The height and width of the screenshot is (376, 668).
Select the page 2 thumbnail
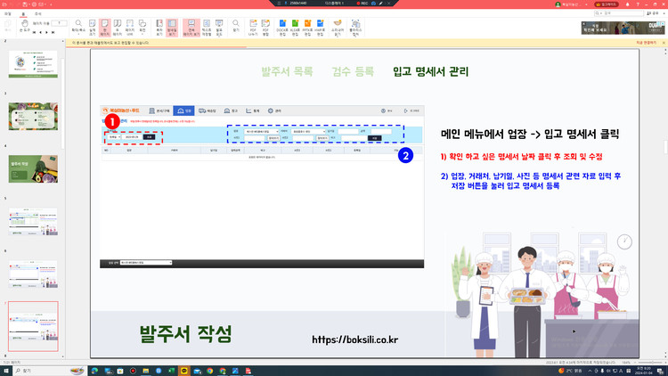click(33, 64)
